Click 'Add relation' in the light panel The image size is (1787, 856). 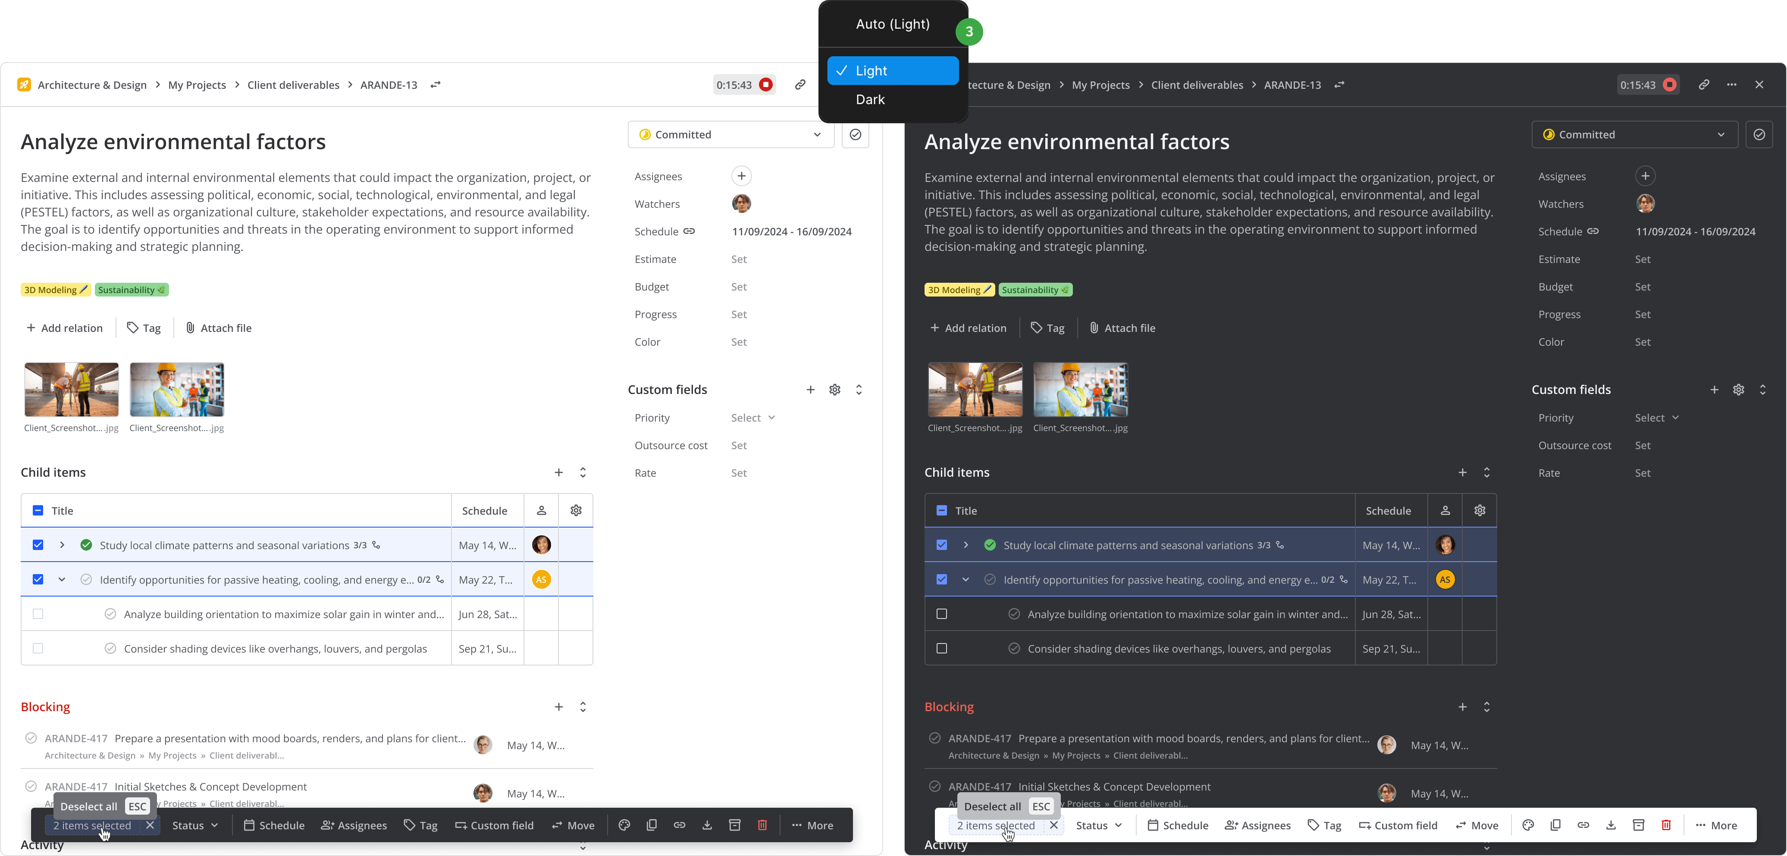click(65, 328)
